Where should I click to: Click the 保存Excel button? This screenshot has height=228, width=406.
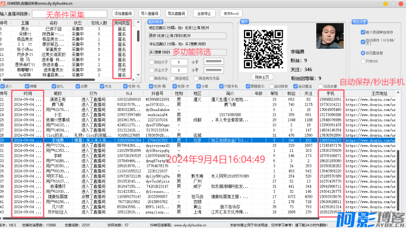pyautogui.click(x=231, y=14)
